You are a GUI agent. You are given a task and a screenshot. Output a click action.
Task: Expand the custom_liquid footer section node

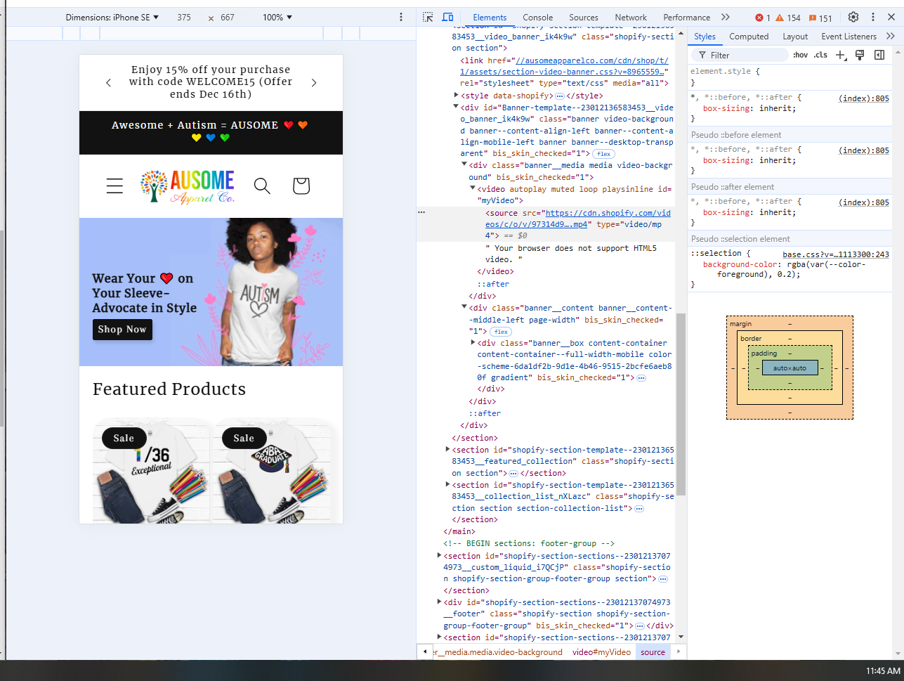[x=439, y=555]
